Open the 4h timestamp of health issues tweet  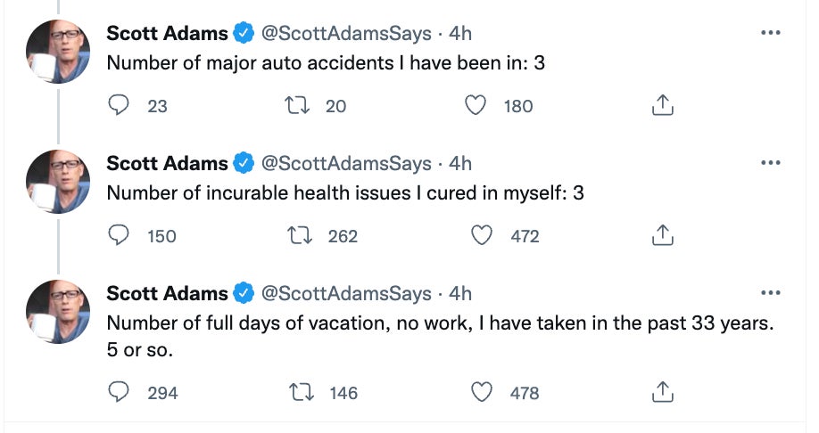(460, 164)
